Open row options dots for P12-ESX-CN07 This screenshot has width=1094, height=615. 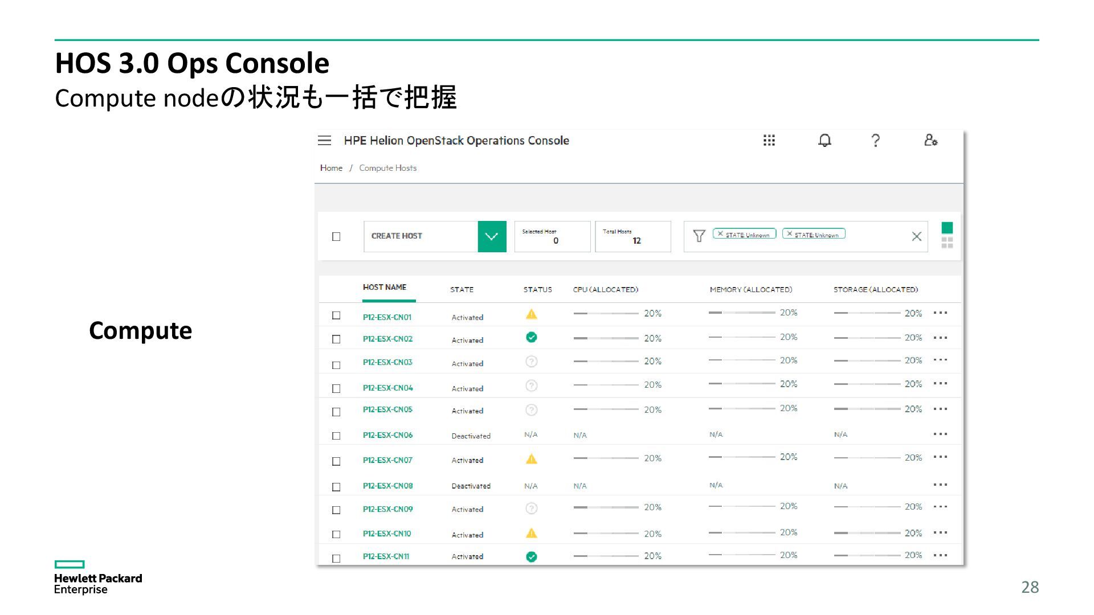click(x=940, y=457)
